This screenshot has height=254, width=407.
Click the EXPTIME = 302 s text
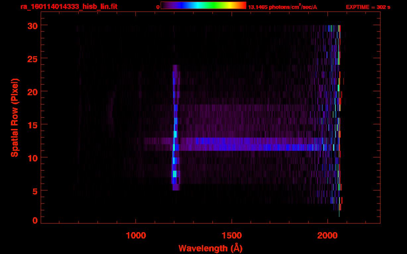click(x=368, y=7)
